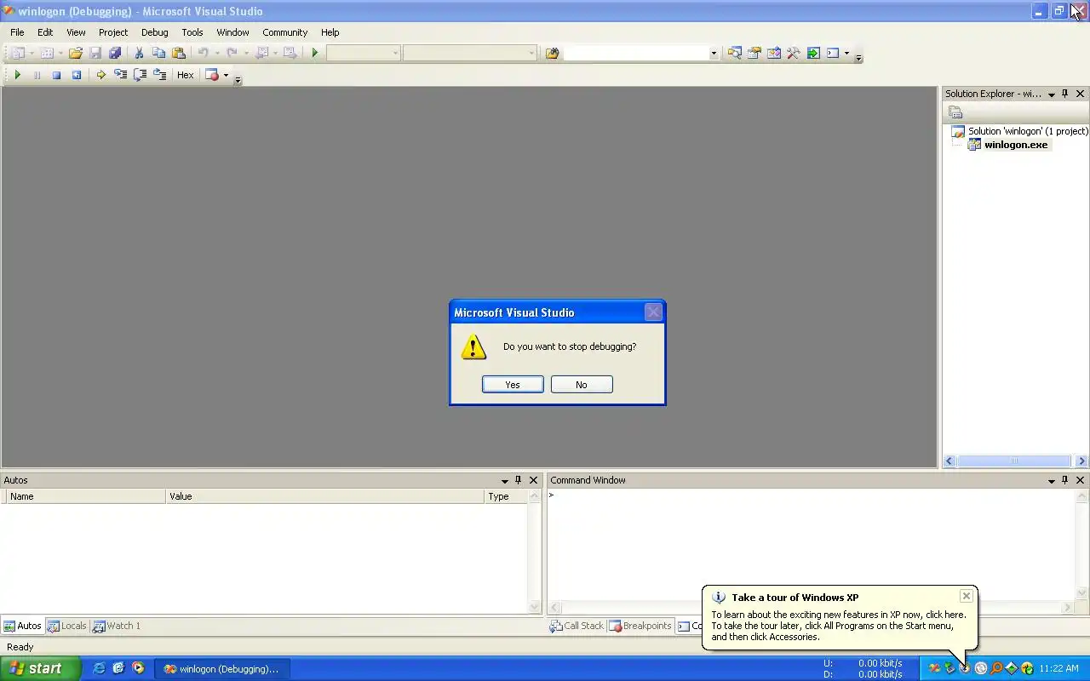Click the Step Into icon

tap(120, 75)
